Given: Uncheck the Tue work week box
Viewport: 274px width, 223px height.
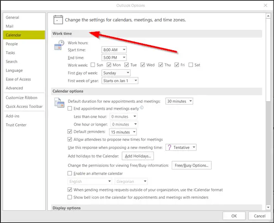Looking at the screenshot, I should tap(126, 65).
